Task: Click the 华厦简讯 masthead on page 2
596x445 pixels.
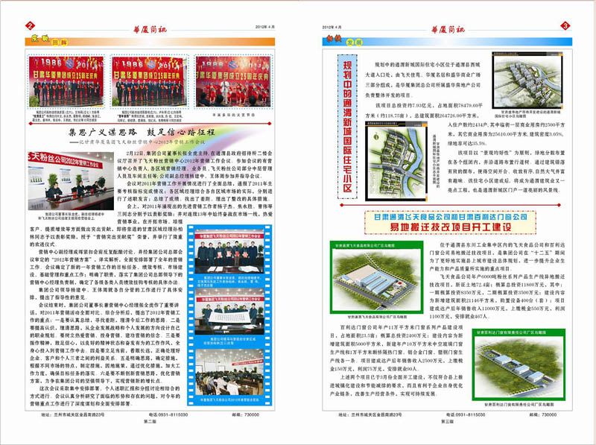Action: click(150, 30)
